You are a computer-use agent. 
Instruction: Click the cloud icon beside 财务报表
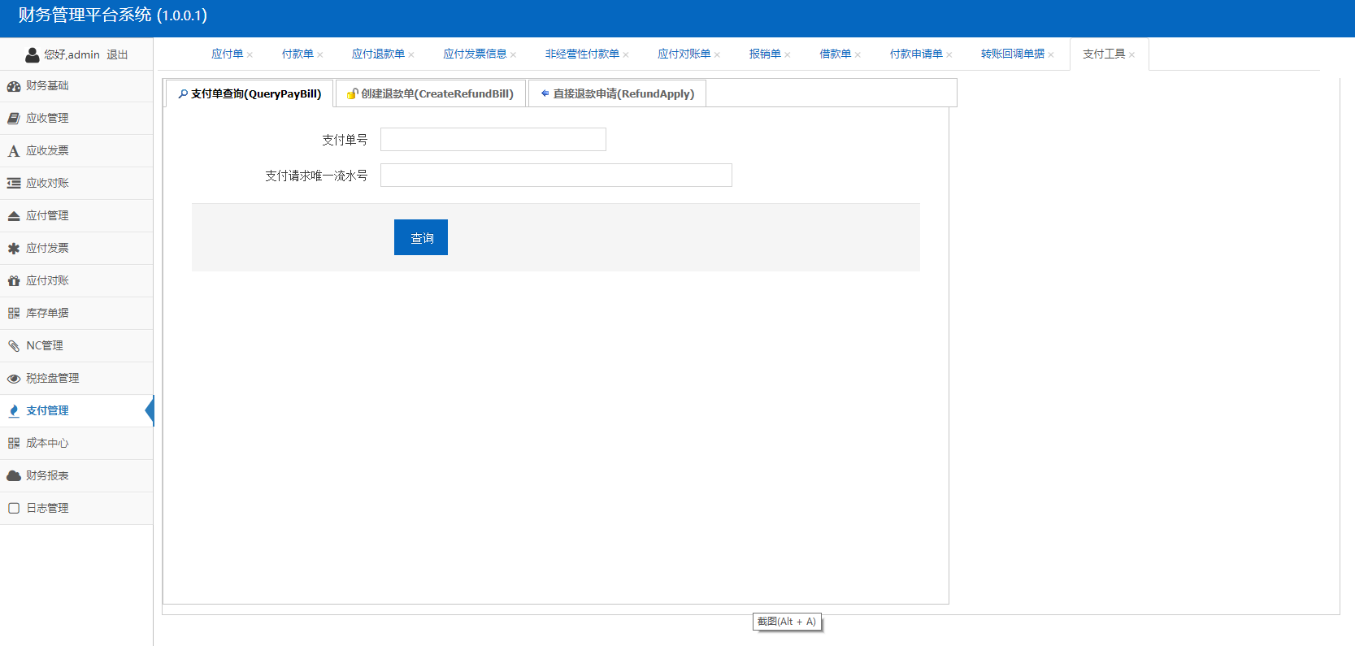pos(14,476)
